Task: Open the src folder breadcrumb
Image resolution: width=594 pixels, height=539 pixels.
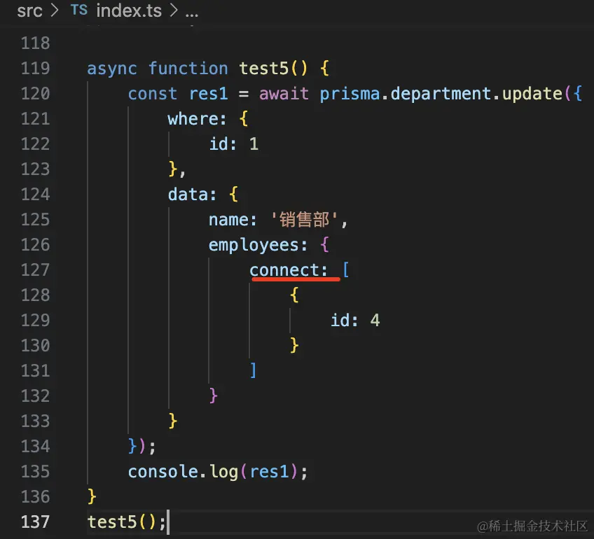Action: click(x=30, y=10)
